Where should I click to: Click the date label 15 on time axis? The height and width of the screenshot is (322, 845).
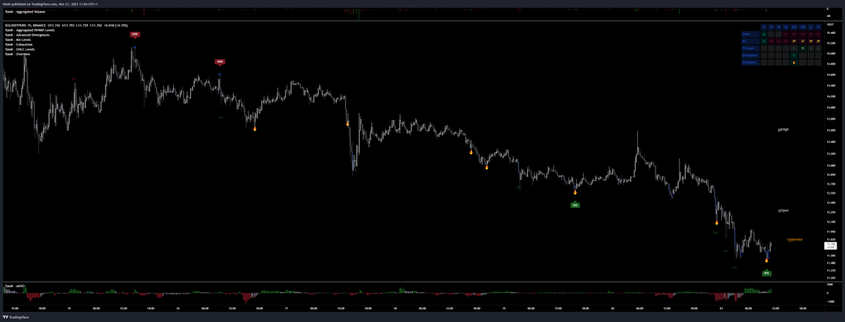pyautogui.click(x=68, y=308)
